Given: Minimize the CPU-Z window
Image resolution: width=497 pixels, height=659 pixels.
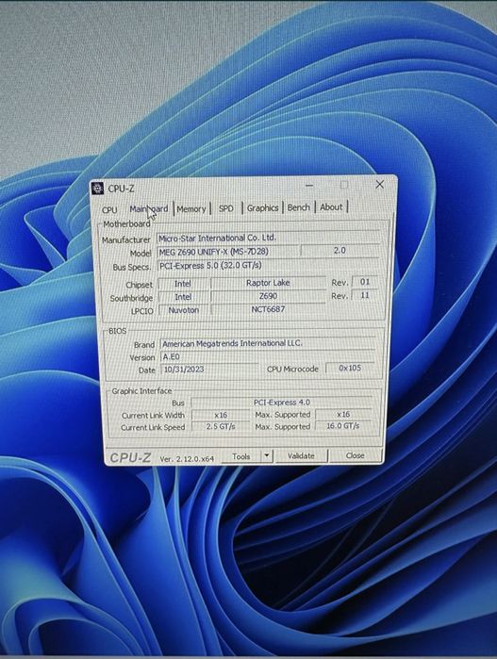Looking at the screenshot, I should (309, 186).
